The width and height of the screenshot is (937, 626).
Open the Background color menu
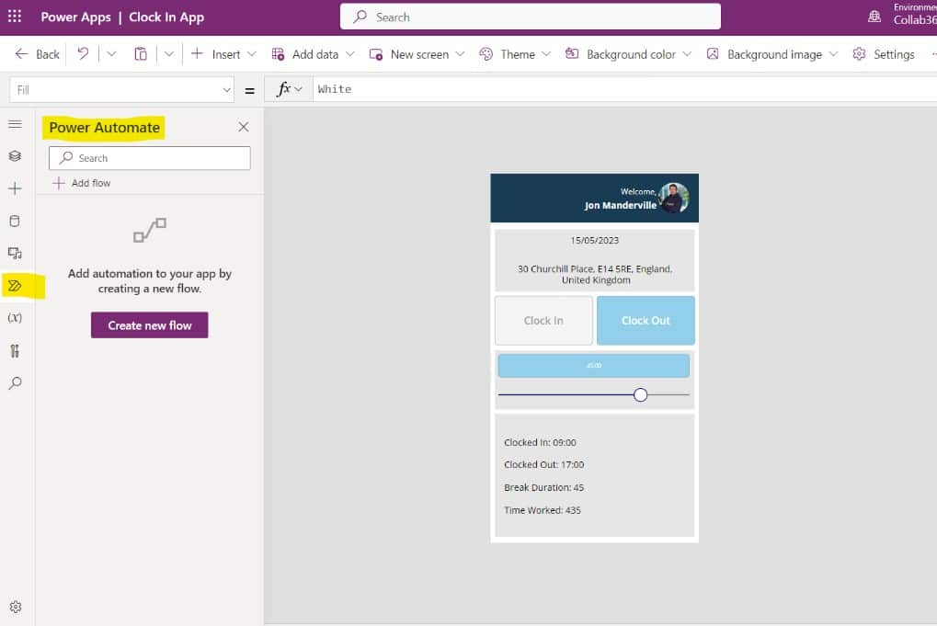[629, 54]
